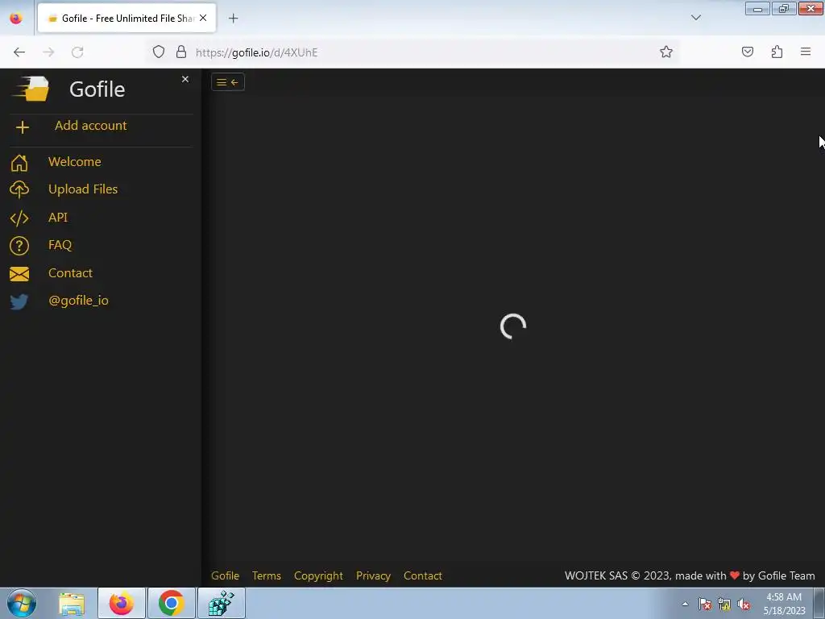Open the Windows Start menu orb

click(22, 603)
